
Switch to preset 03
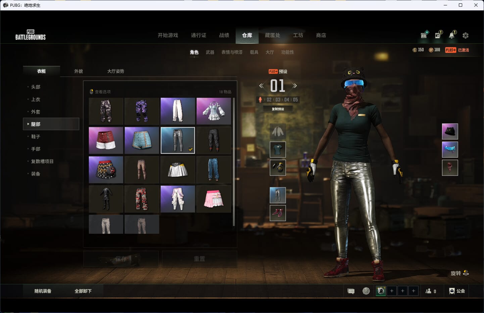click(x=278, y=100)
